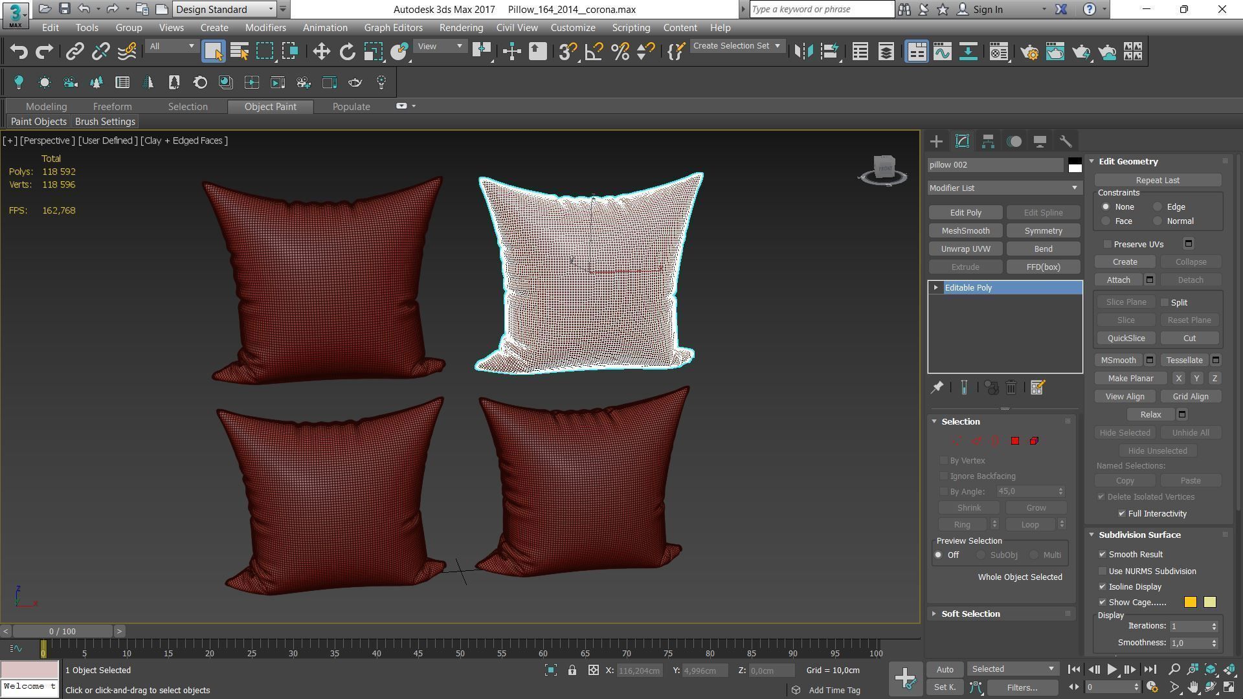The height and width of the screenshot is (699, 1243).
Task: Uncheck Smooth Result
Action: 1103,555
